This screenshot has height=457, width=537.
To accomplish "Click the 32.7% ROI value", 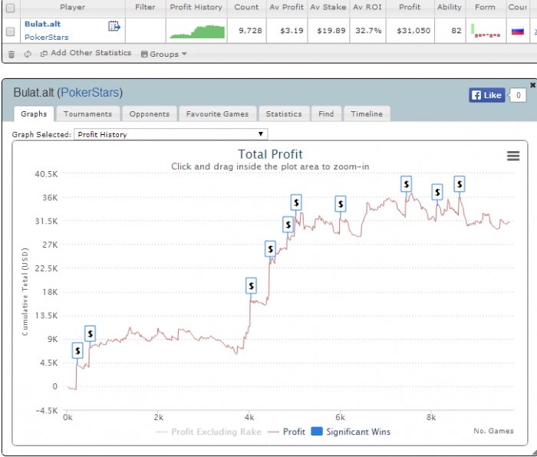I will point(368,31).
